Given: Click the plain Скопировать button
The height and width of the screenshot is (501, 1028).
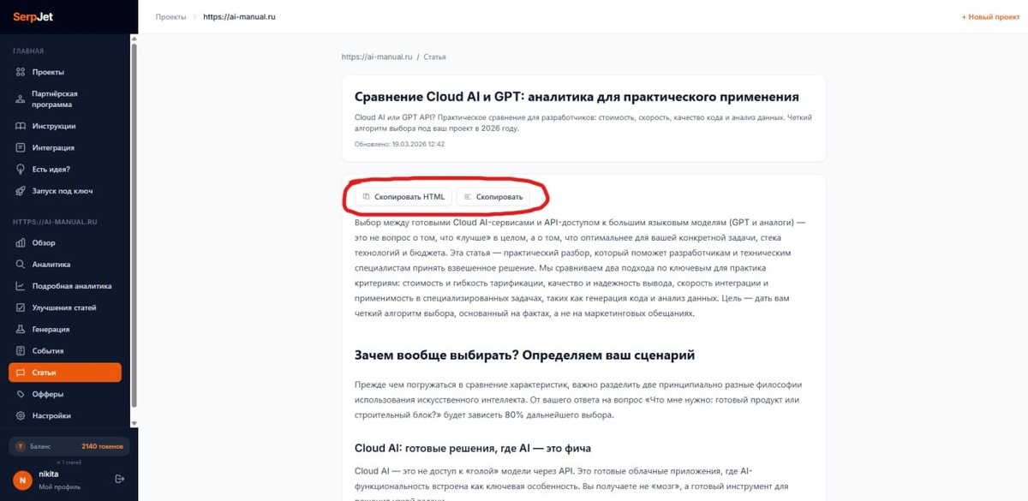Looking at the screenshot, I should click(x=493, y=196).
